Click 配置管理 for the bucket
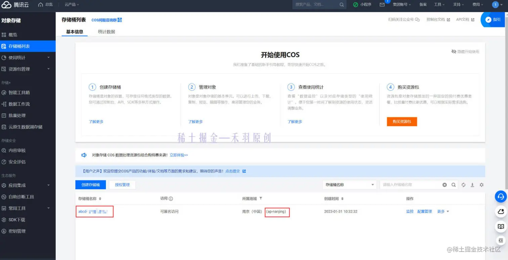 coord(425,212)
